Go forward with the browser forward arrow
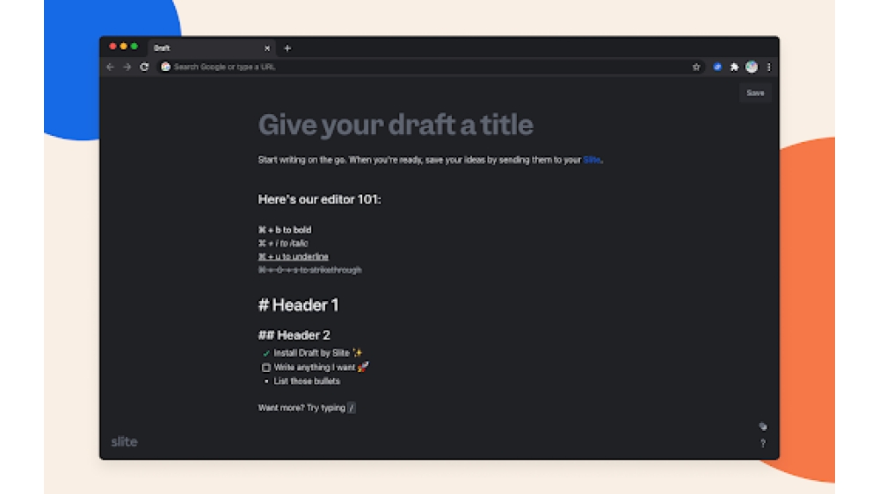879x494 pixels. [x=127, y=67]
